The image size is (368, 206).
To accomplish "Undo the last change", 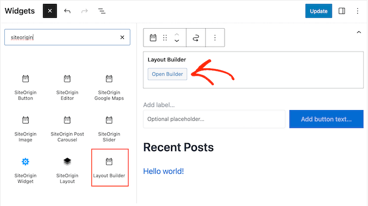I will click(x=67, y=11).
